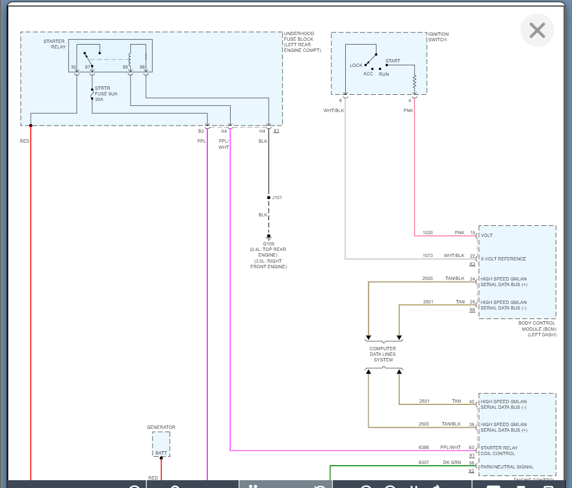This screenshot has width=572, height=488.
Task: Click the Starter Relay switch symbol
Action: (87, 59)
